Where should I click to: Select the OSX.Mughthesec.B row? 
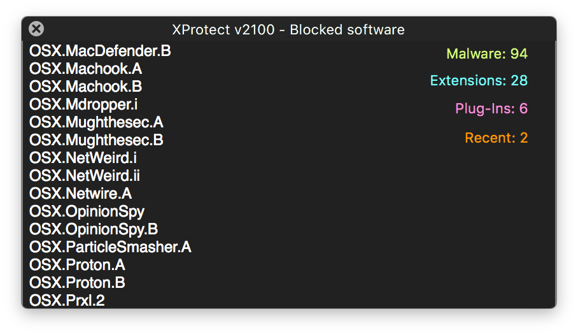[96, 140]
